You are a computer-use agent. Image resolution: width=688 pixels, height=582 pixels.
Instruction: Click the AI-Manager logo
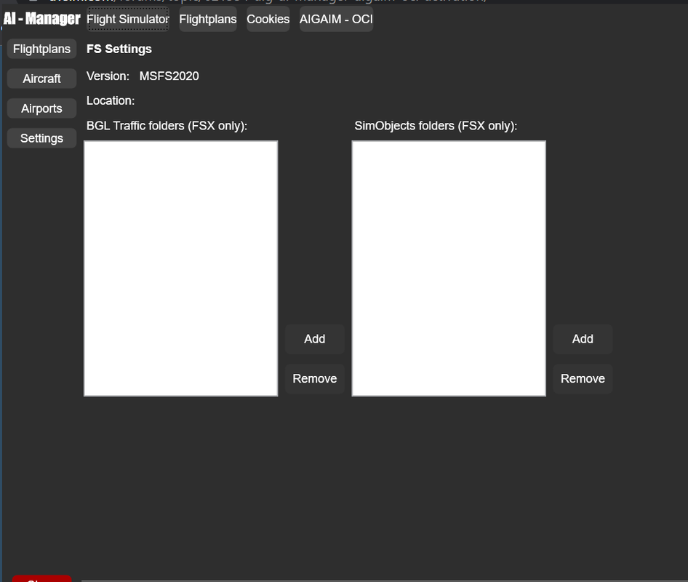pos(41,18)
